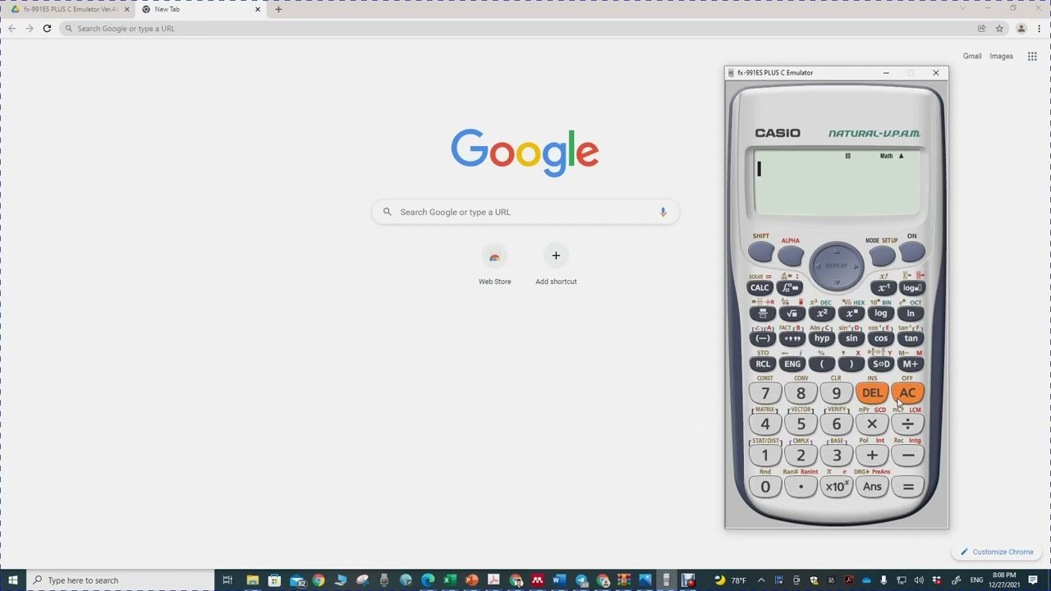Click the Add shortcut tile
The image size is (1051, 591).
556,265
